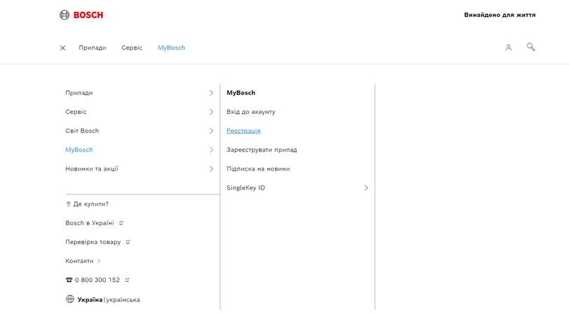This screenshot has height=314, width=569.
Task: Close the navigation menu with X
Action: coord(63,48)
